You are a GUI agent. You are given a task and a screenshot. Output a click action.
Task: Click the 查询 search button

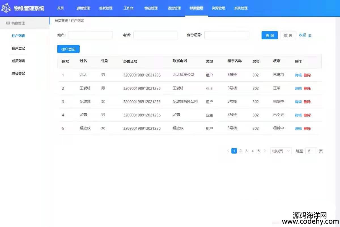coord(270,35)
